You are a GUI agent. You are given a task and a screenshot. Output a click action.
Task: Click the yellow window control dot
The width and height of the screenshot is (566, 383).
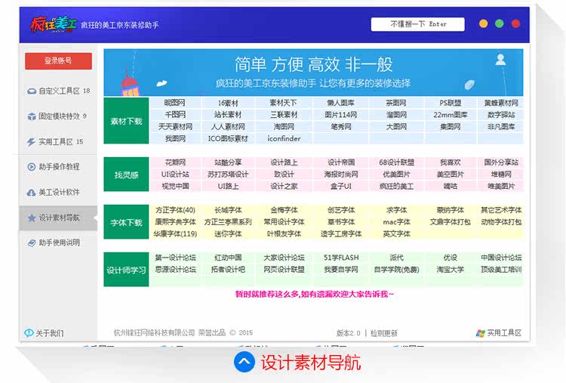click(483, 24)
